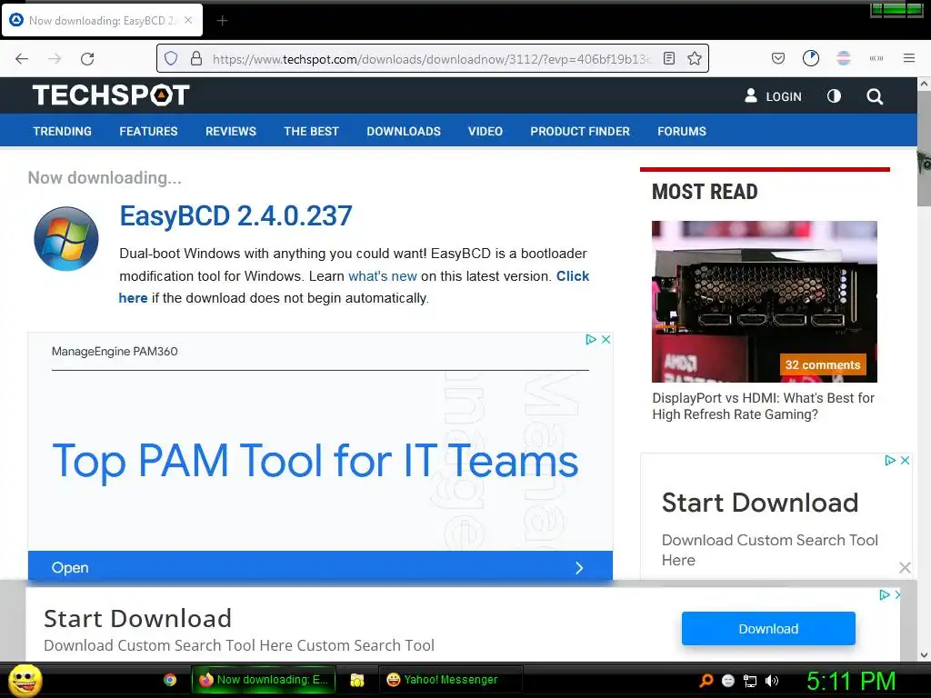Click sidebar 'Start Download' ad heading
Image resolution: width=931 pixels, height=698 pixels.
pyautogui.click(x=760, y=503)
